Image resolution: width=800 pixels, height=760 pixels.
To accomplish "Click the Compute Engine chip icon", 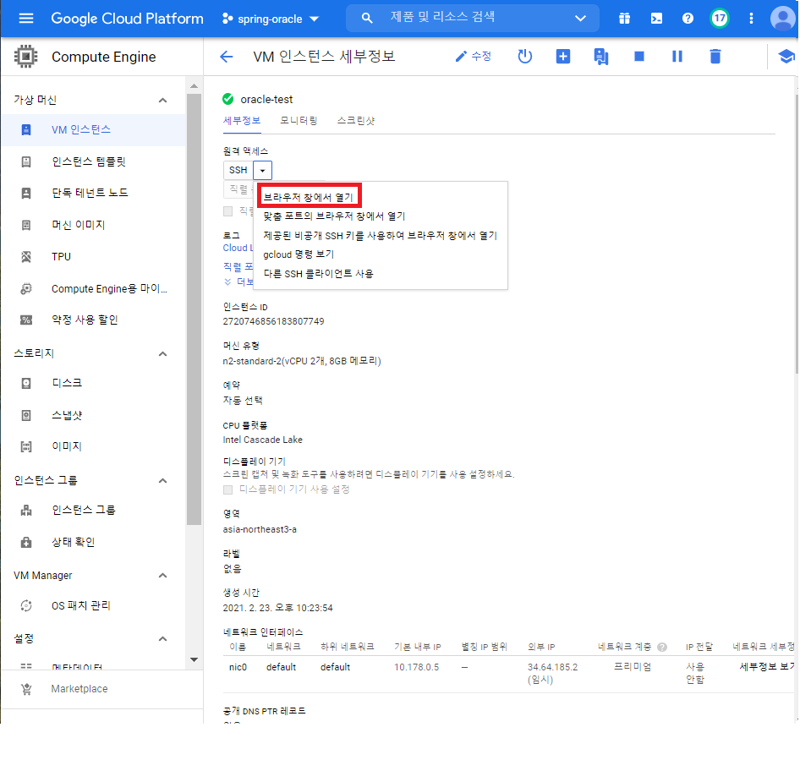I will pos(26,57).
